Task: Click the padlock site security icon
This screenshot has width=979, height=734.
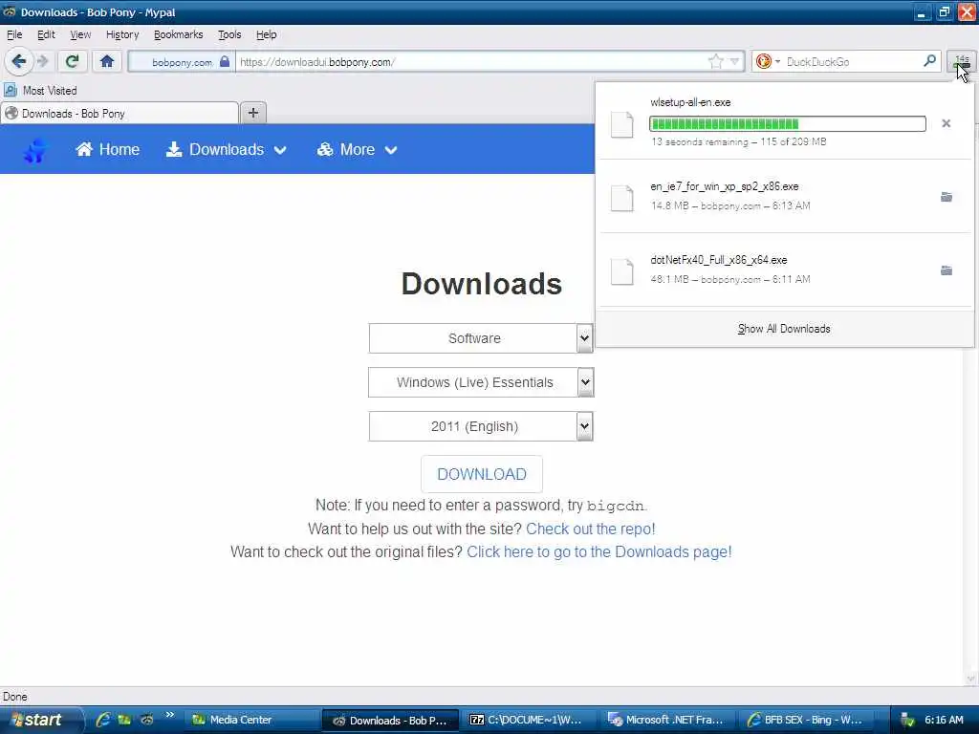Action: click(224, 62)
